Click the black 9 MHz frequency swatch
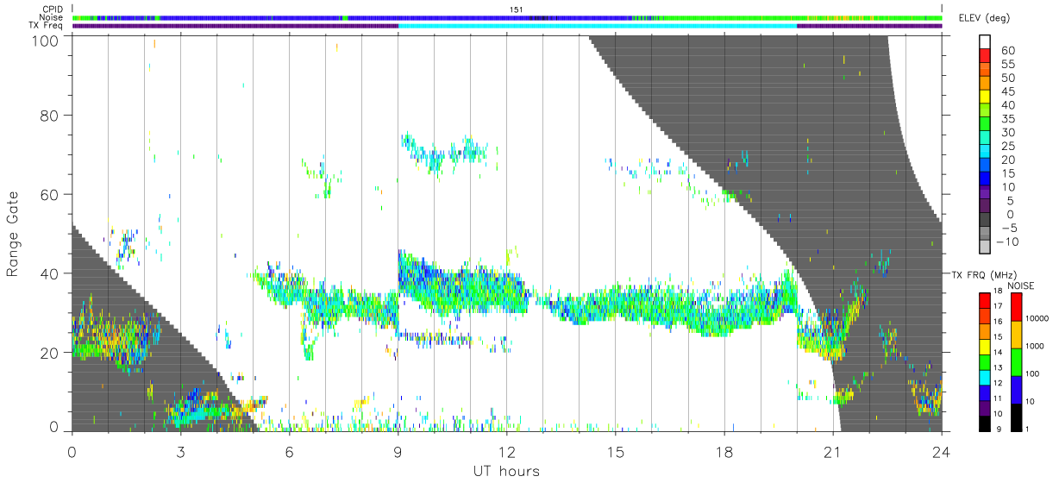 coord(985,423)
